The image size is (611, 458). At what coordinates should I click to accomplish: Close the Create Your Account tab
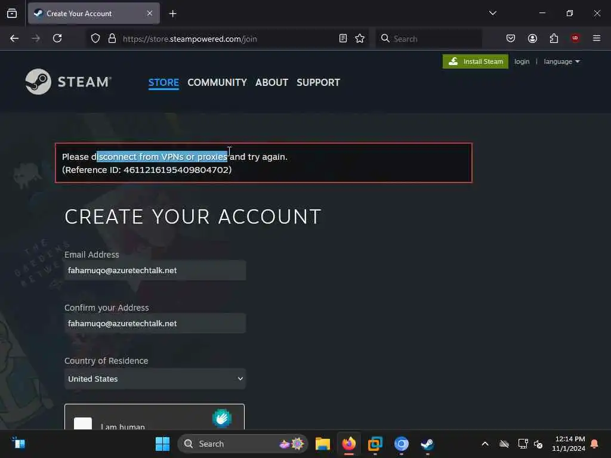150,13
